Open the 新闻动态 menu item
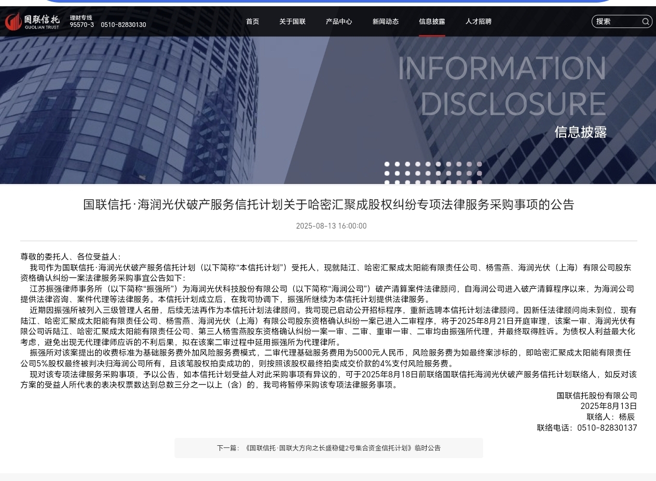The width and height of the screenshot is (656, 481). [x=386, y=22]
